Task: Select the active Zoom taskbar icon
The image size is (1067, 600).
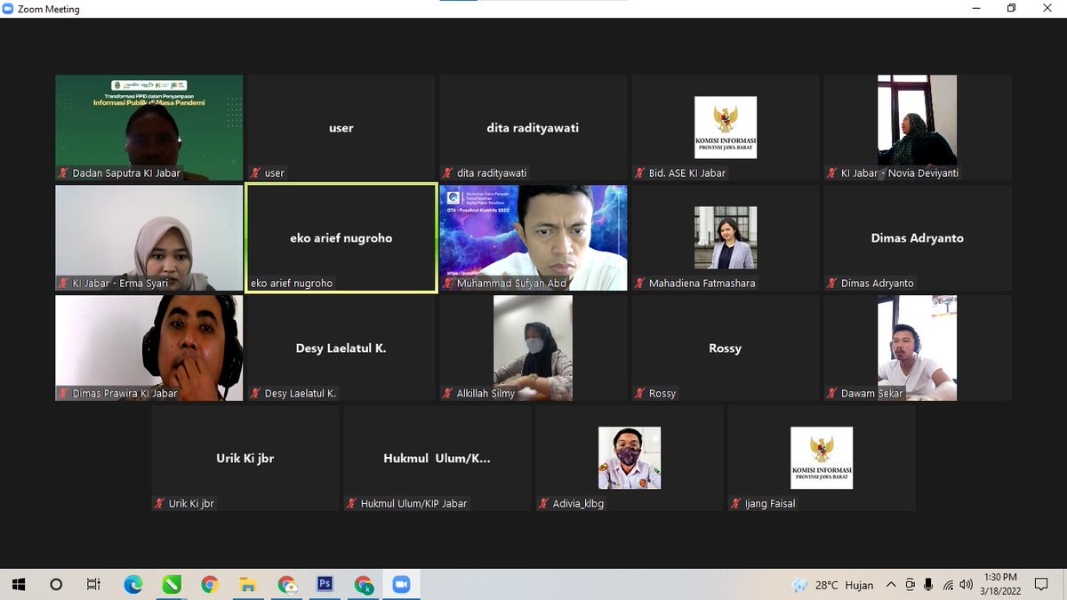Action: tap(401, 584)
